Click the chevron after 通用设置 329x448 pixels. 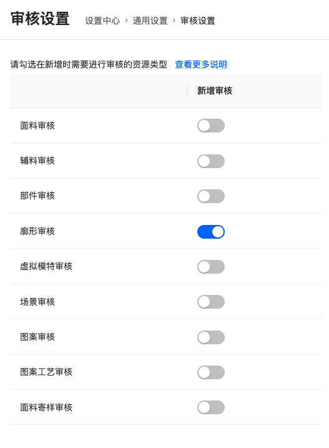pos(174,21)
